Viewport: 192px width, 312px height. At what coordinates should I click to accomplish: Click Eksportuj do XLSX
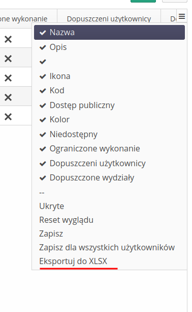coord(73,261)
